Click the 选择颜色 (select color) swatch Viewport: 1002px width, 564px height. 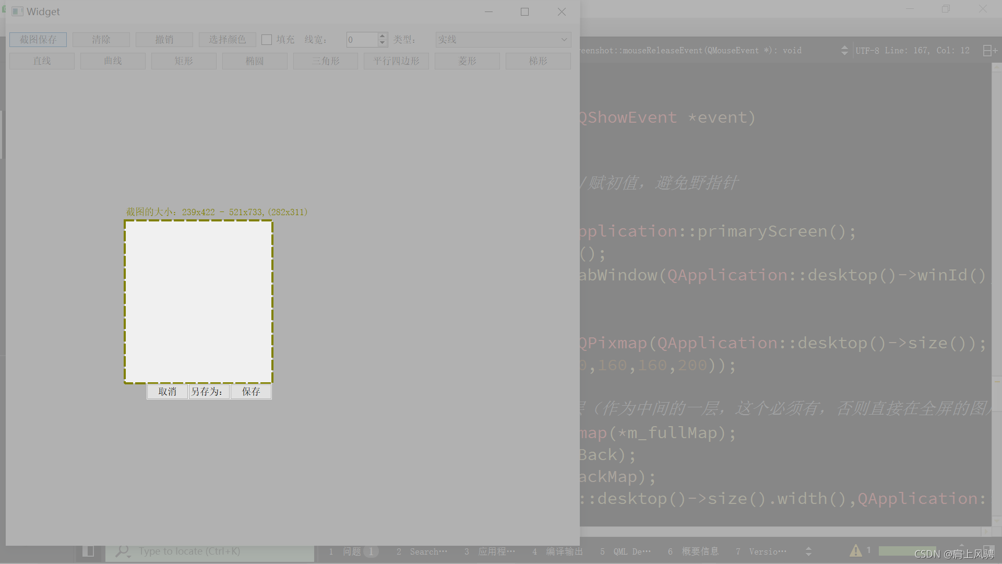(227, 39)
